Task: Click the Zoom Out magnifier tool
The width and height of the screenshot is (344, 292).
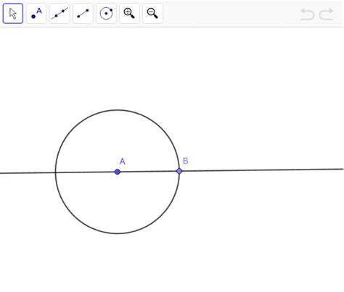Action: (x=152, y=14)
